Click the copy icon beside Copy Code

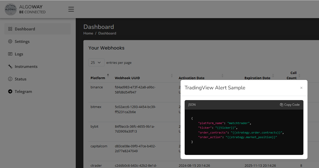pyautogui.click(x=282, y=105)
